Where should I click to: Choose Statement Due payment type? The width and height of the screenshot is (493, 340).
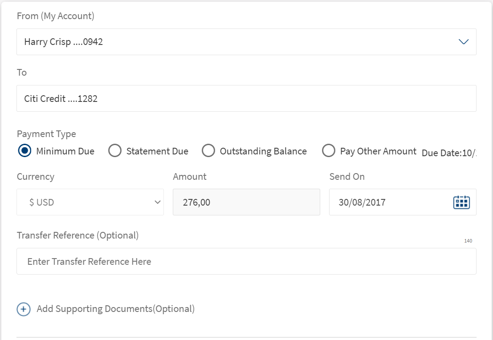(115, 151)
